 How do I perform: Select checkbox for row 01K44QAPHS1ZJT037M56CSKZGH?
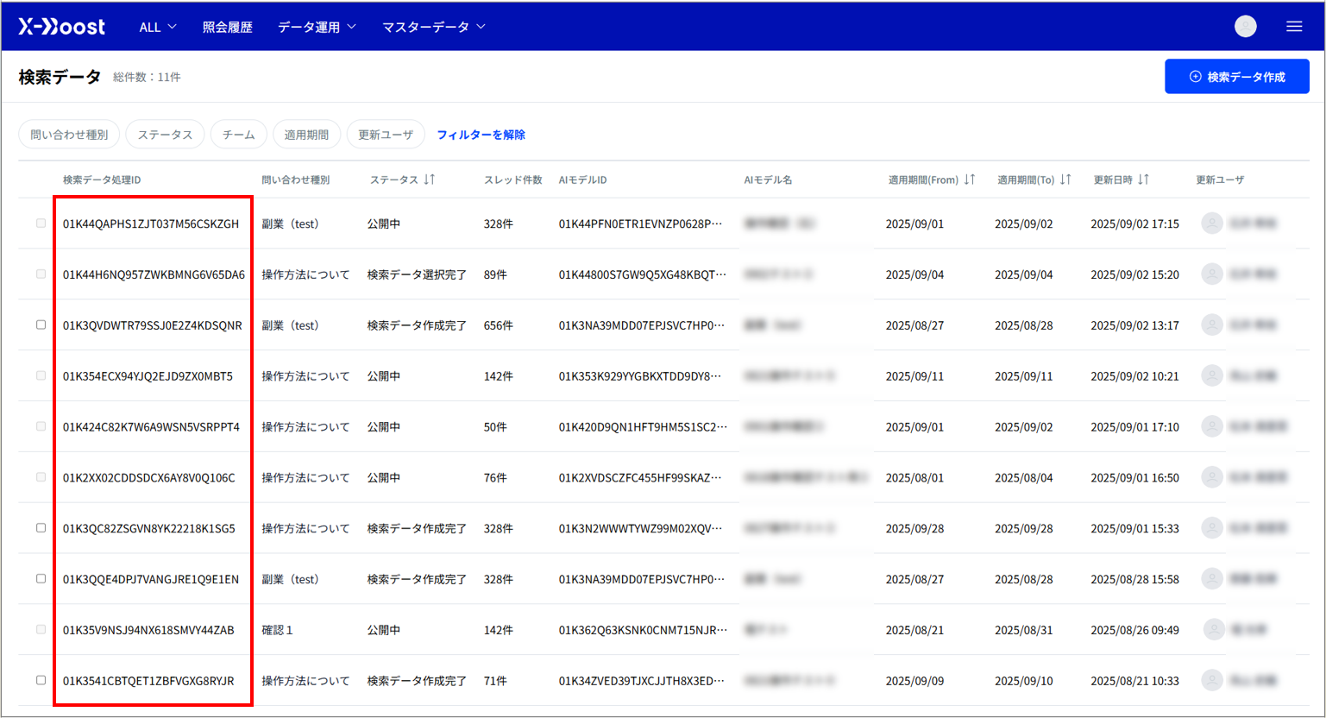41,224
